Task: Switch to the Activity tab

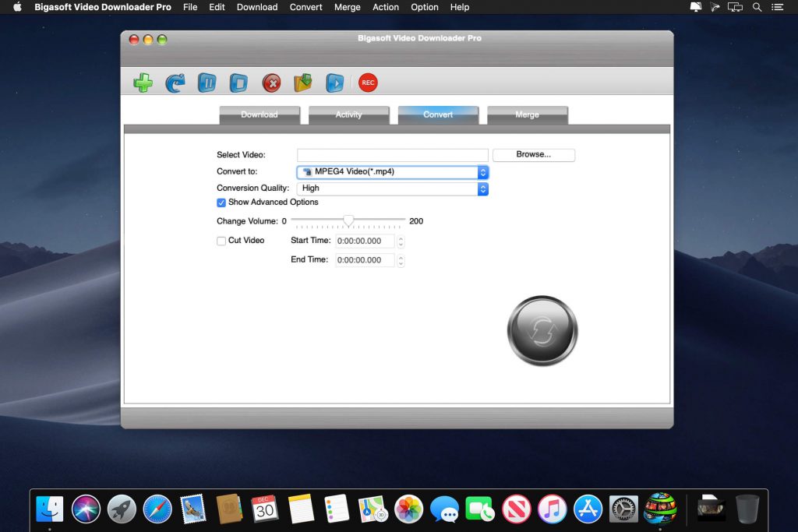Action: click(x=348, y=115)
